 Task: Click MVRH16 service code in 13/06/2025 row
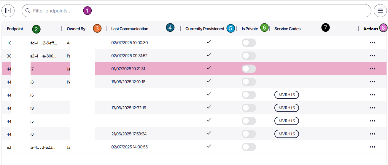point(287,108)
